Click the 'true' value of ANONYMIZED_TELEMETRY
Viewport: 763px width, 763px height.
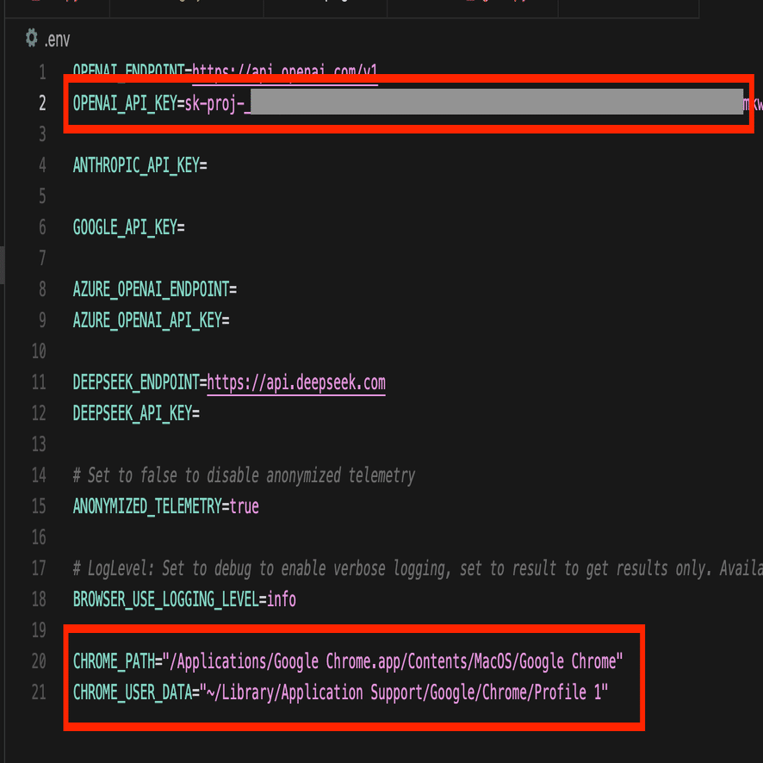[x=245, y=506]
